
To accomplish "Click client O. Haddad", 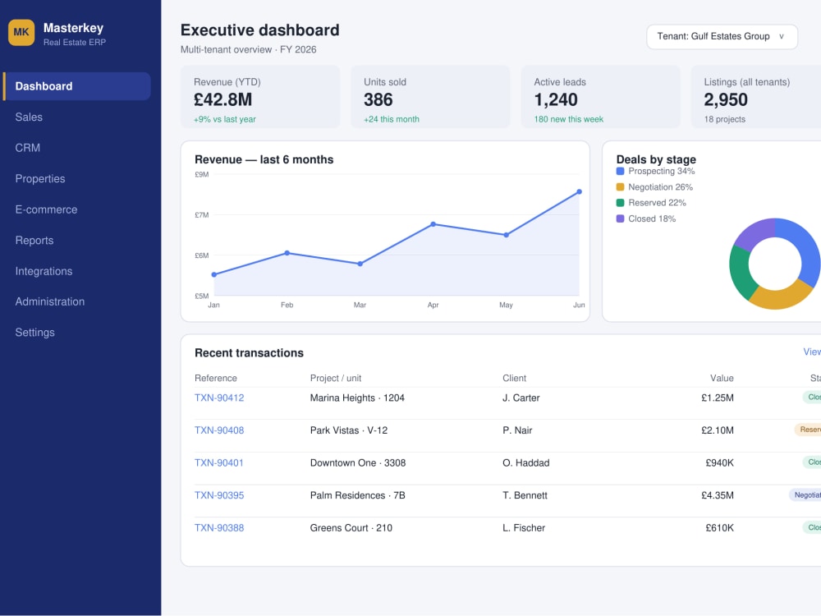I will click(x=526, y=463).
